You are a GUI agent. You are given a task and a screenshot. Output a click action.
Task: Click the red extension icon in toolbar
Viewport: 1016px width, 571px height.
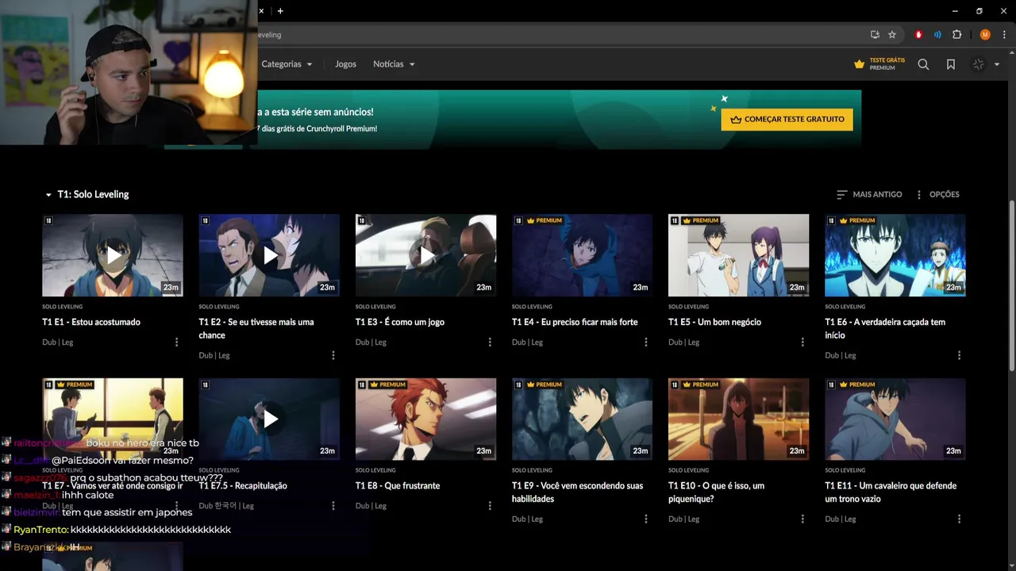(x=918, y=35)
